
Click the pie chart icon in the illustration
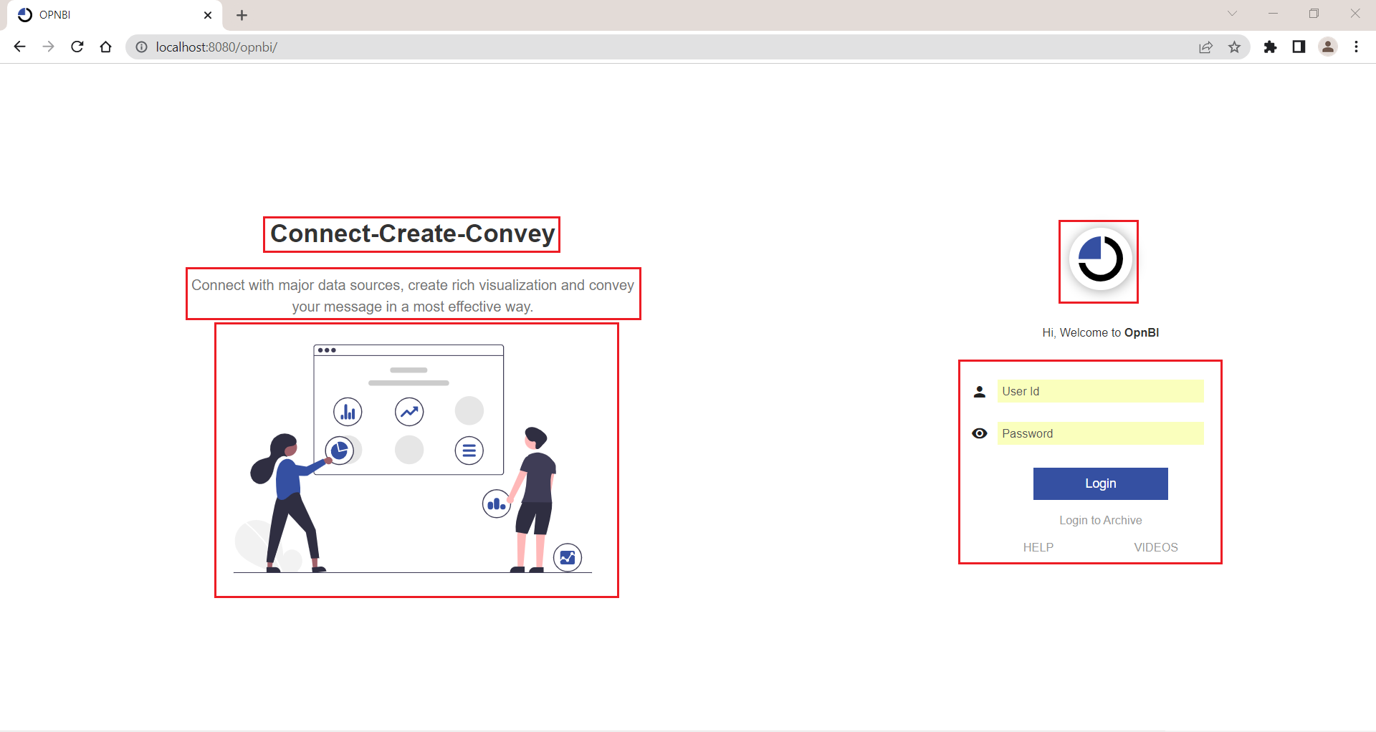tap(340, 451)
